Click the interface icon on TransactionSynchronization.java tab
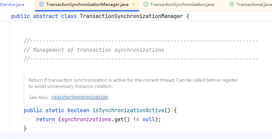Image resolution: width=272 pixels, height=139 pixels. [146, 4]
